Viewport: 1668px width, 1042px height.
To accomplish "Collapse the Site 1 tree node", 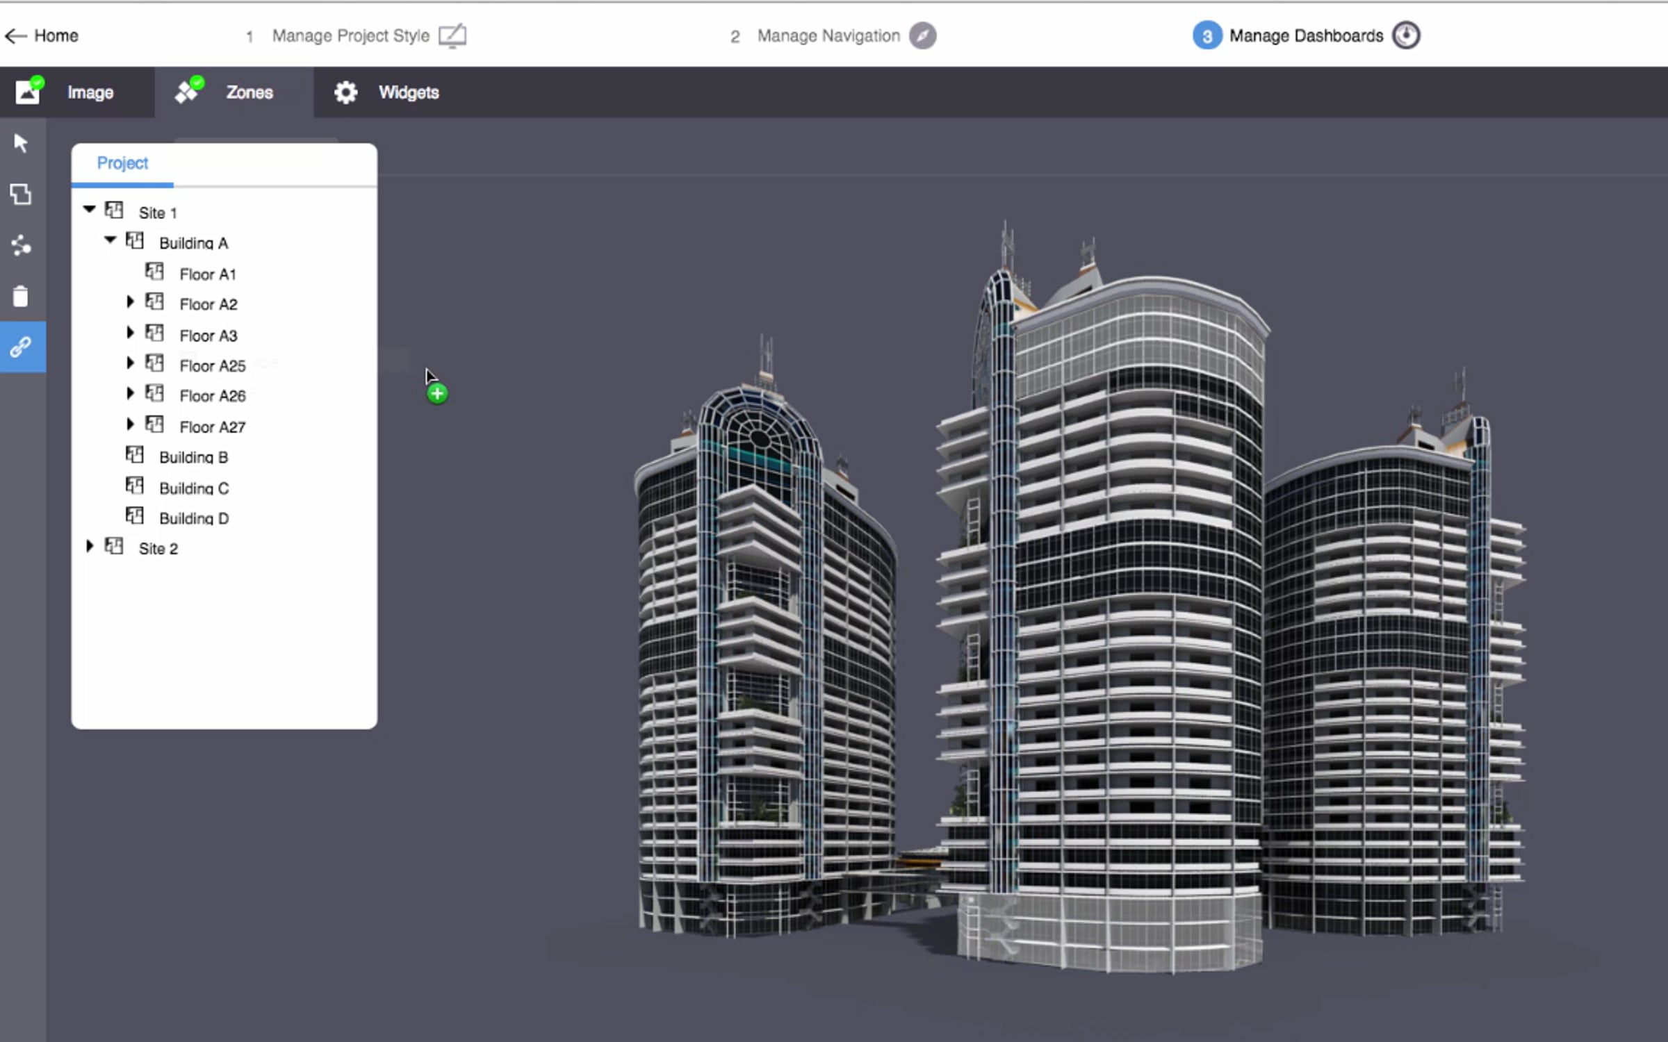I will point(89,209).
